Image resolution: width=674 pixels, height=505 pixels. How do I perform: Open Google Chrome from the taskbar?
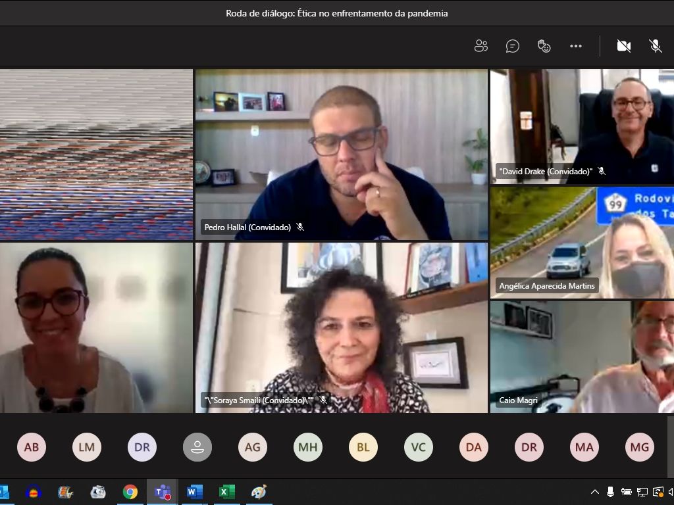[130, 492]
